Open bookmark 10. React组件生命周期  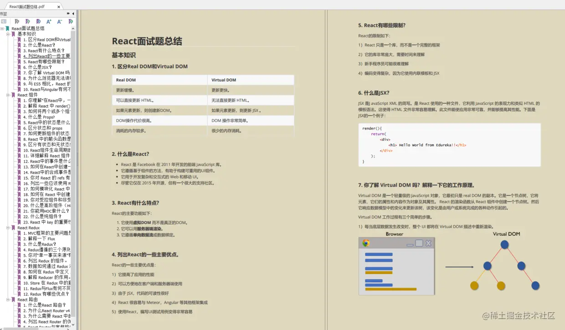pos(47,150)
